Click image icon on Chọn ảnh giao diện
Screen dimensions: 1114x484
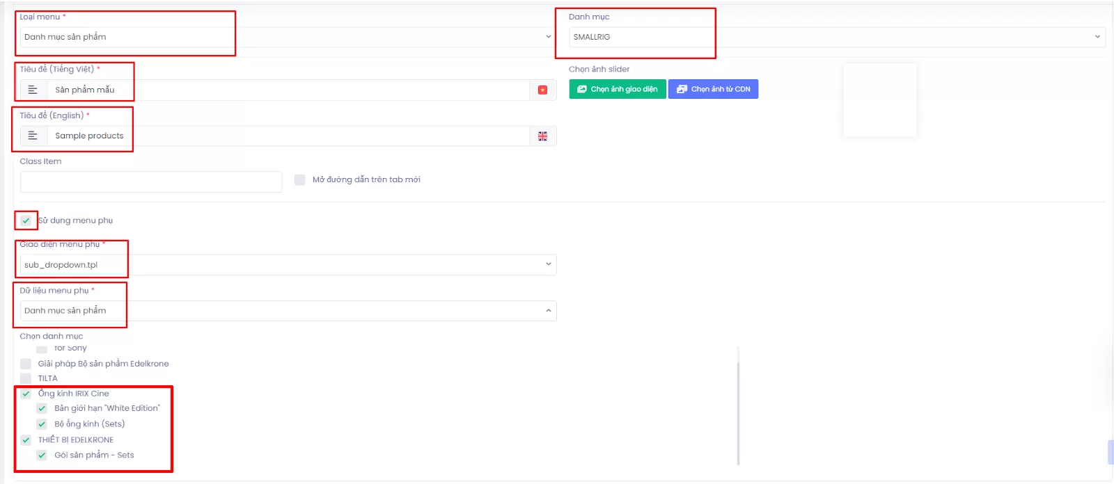582,89
